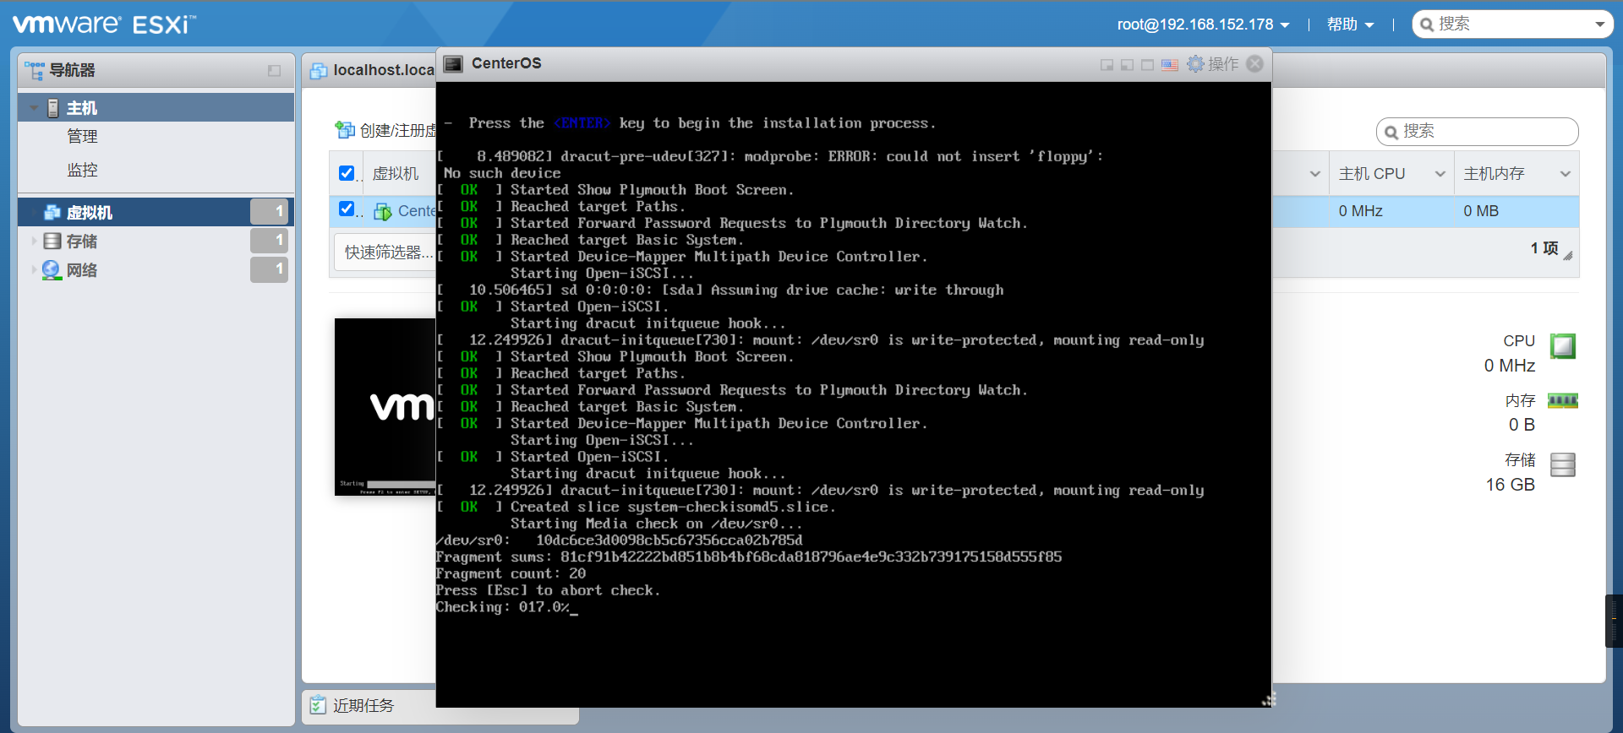
Task: Collapse the 主机 tree node arrow
Action: [x=34, y=108]
